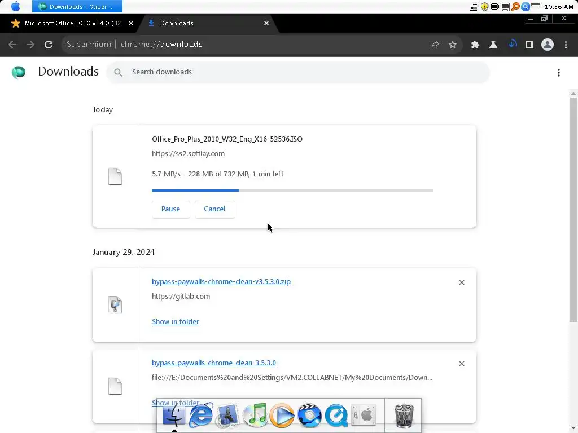Click the 10:56 AM clock

coord(559,7)
